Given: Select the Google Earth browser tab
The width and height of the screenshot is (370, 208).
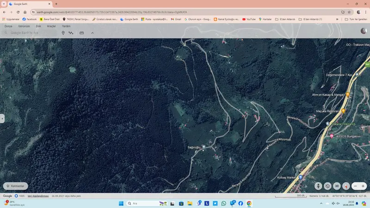Looking at the screenshot, I should pyautogui.click(x=30, y=4).
